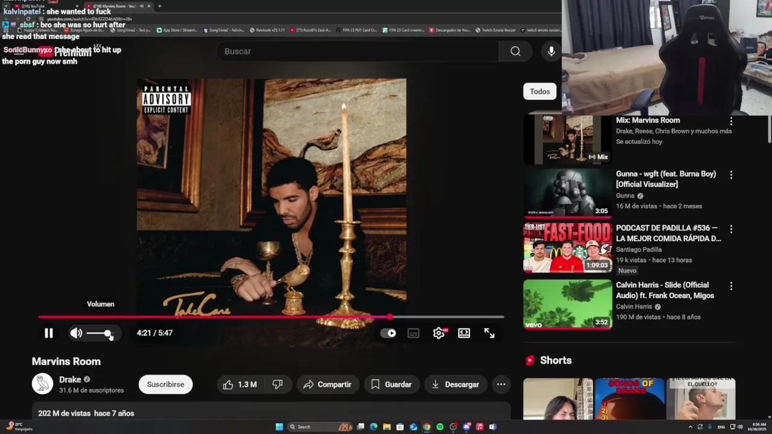Toggle subtitles/closed captions button
The height and width of the screenshot is (434, 772).
click(413, 333)
